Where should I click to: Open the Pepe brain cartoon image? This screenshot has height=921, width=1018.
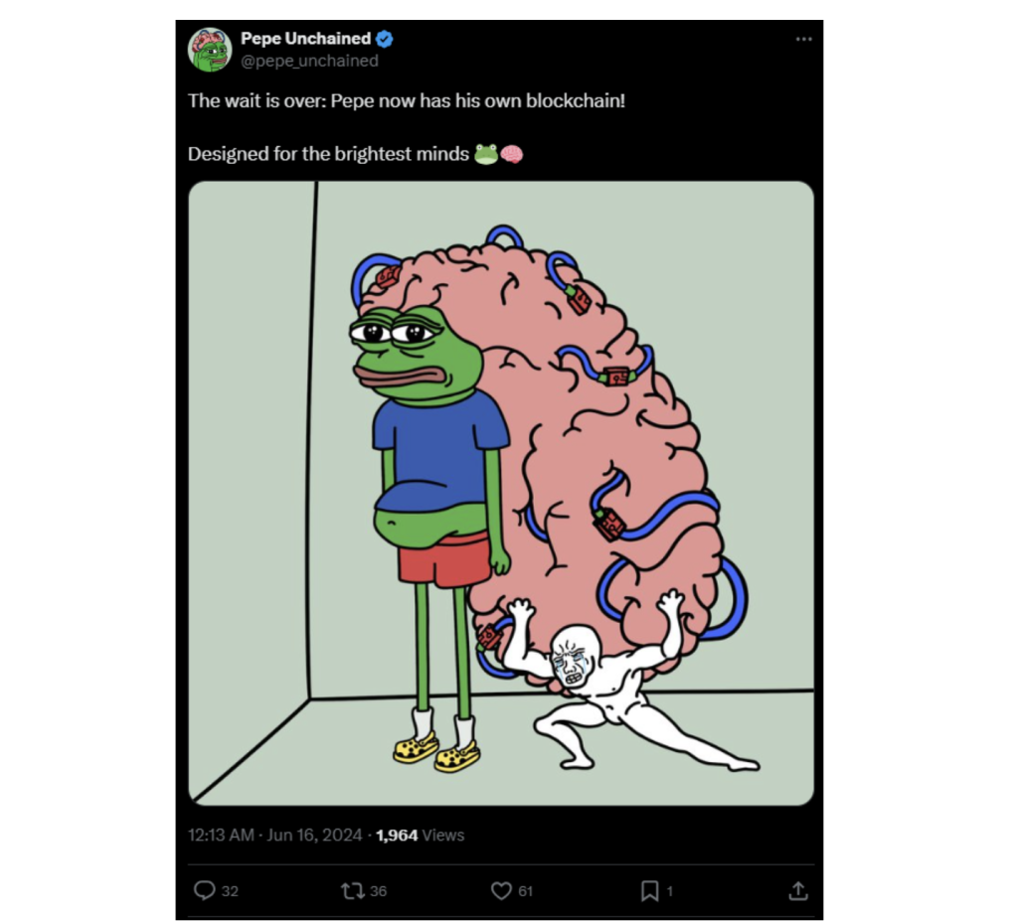[x=501, y=493]
